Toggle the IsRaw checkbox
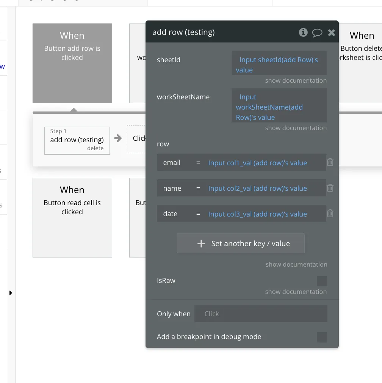 click(322, 281)
